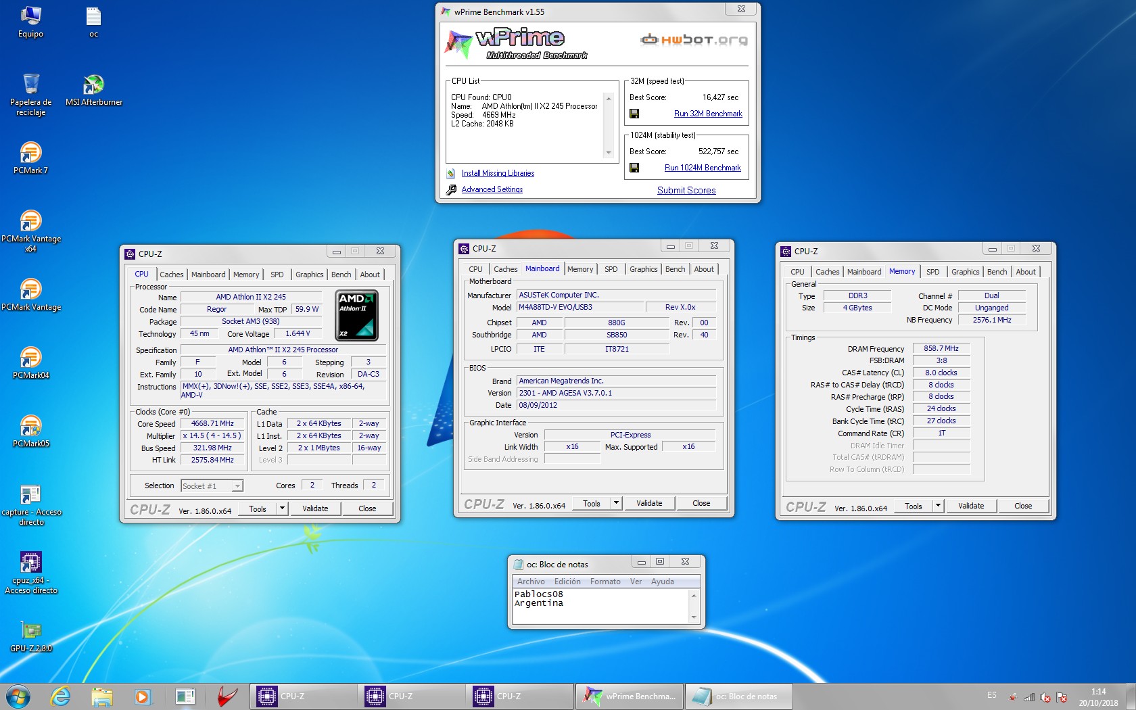Click in the Notepad text area
This screenshot has width=1136, height=710.
pos(600,606)
